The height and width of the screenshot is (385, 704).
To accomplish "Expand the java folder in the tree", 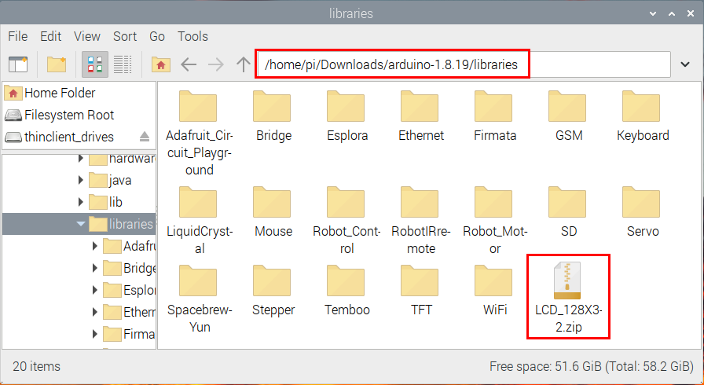I will point(80,180).
